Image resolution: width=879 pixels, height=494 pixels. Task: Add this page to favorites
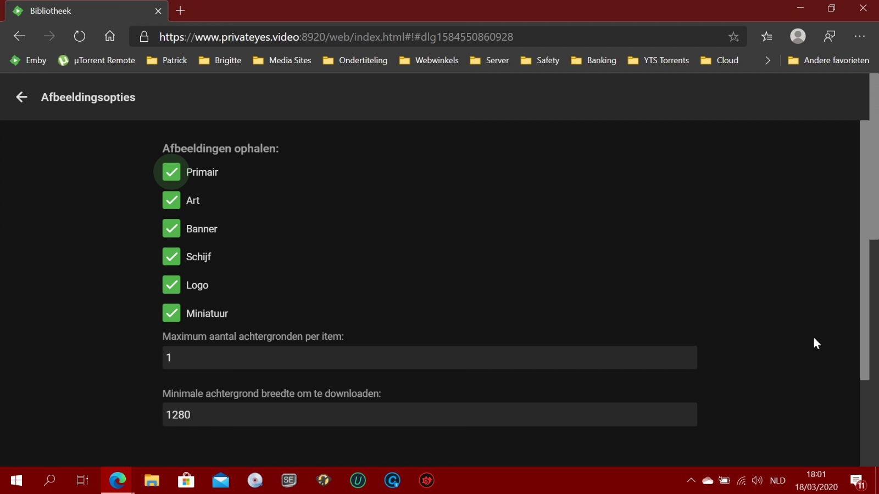tap(733, 37)
